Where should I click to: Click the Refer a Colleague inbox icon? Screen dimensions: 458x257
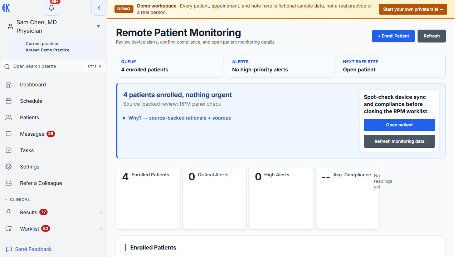click(9, 183)
